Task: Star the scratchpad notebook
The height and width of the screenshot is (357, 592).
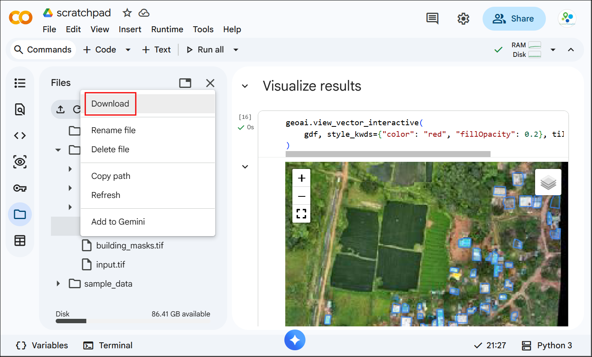Action: click(127, 13)
